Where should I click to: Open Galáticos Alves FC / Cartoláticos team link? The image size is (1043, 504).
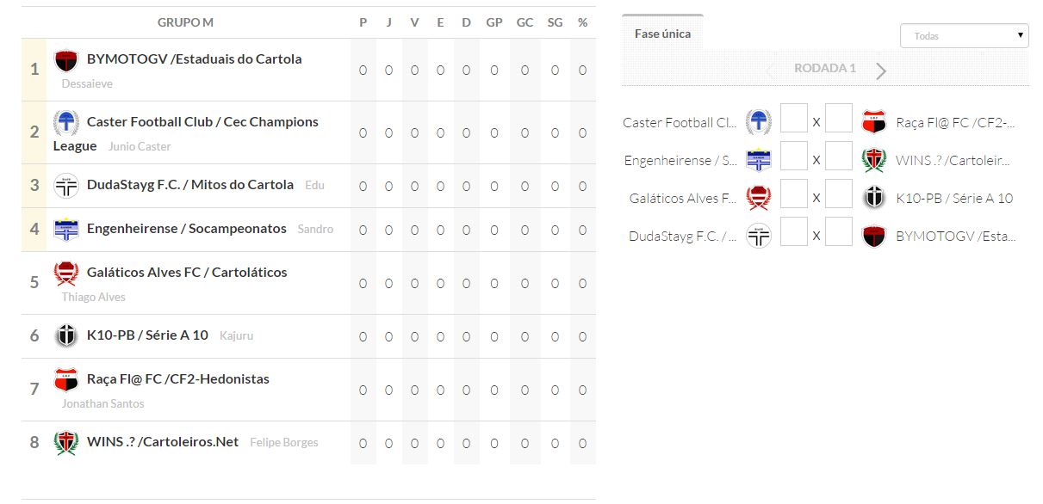pos(187,273)
